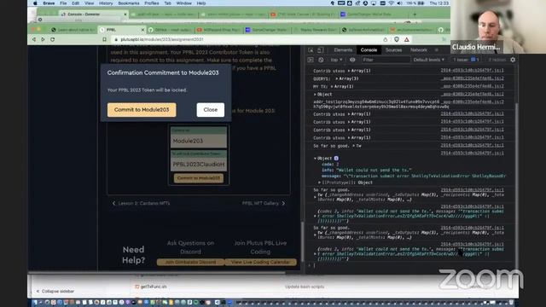Go to next PPBL NFT Gallery link
The height and width of the screenshot is (307, 546).
coord(264,203)
